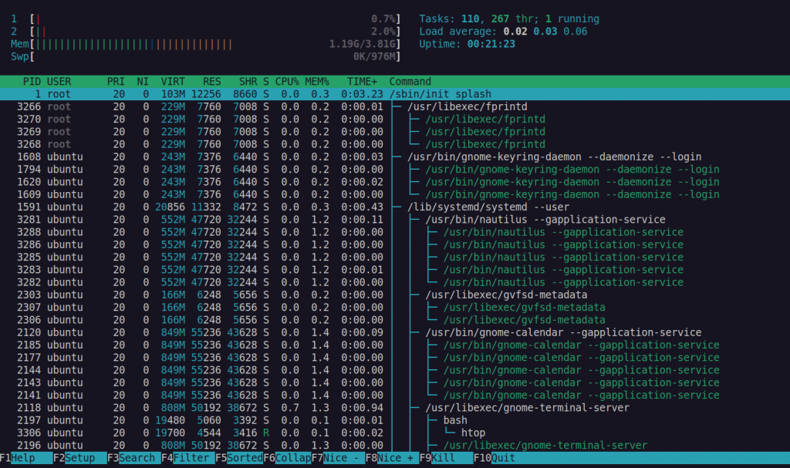Click the gvfsd-metadata thread with PID 2306
This screenshot has width=790, height=468.
click(395, 321)
